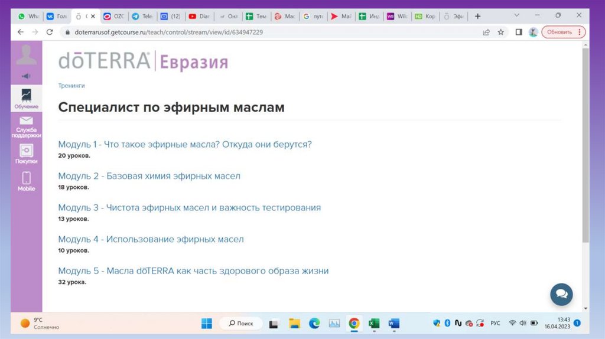605x339 pixels.
Task: Switch to the Google search tab
Action: point(314,16)
